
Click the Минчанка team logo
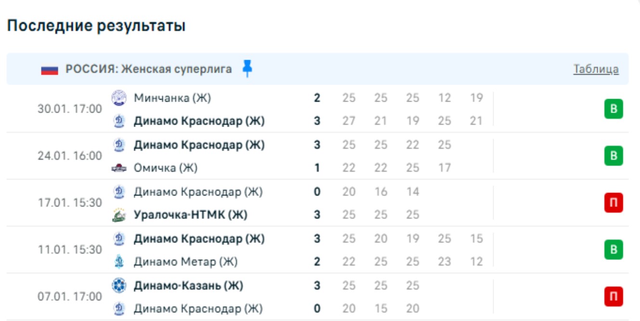119,98
